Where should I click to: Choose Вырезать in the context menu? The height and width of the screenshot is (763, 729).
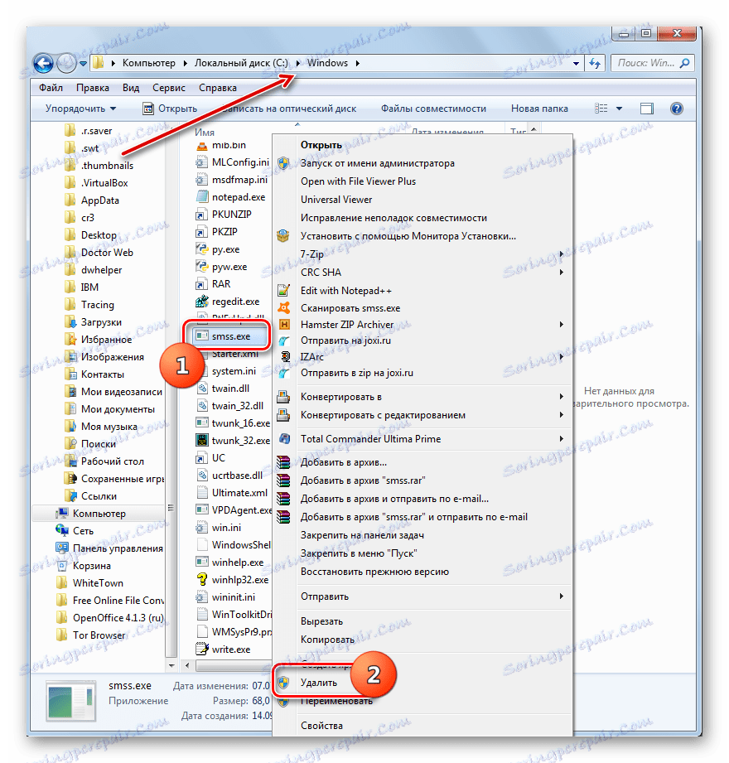point(321,621)
